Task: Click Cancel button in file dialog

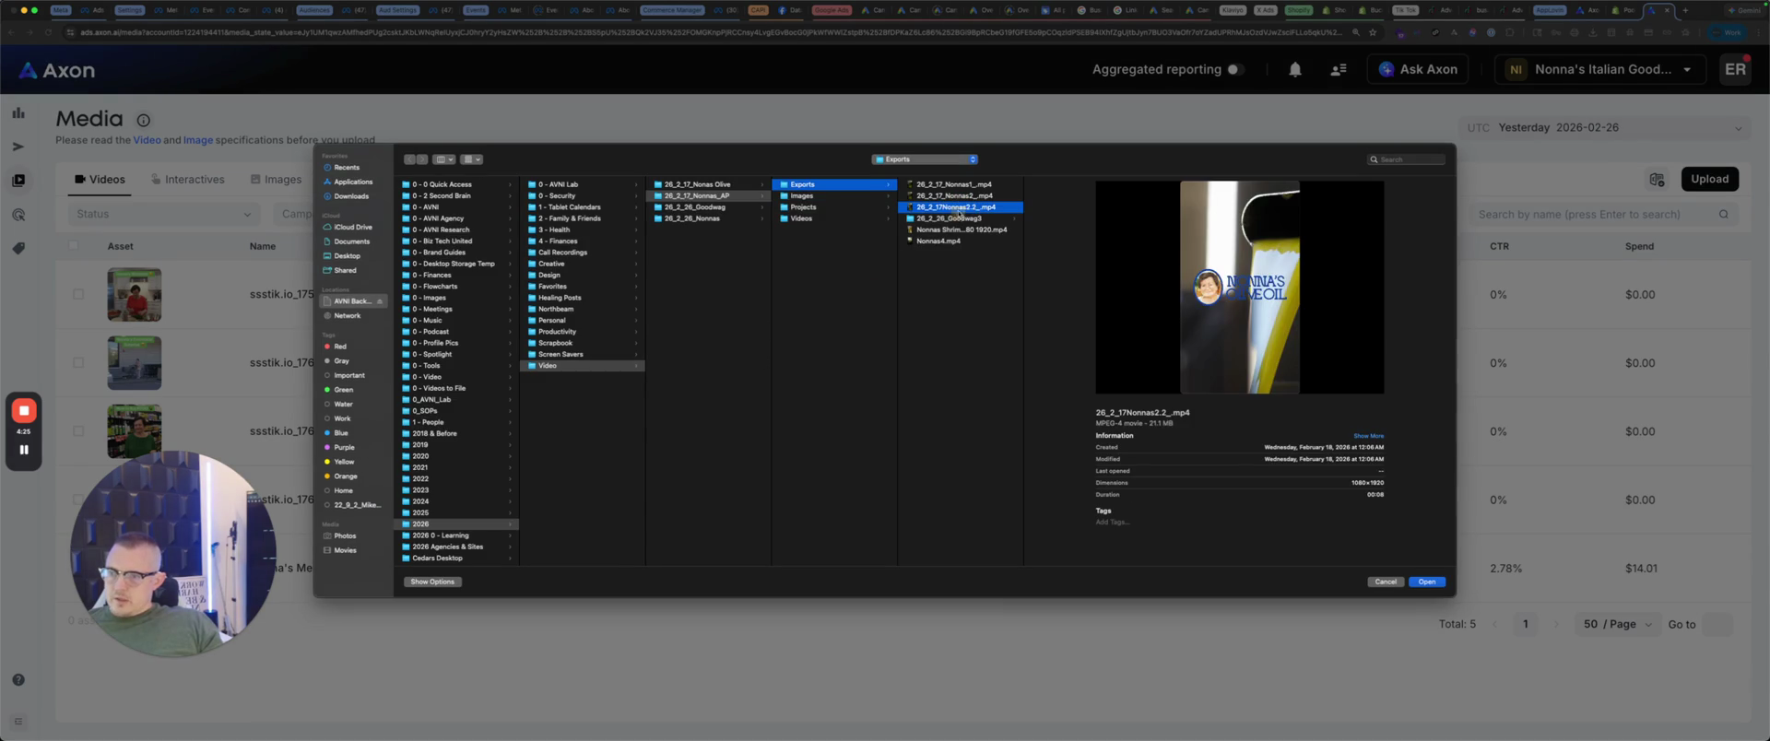Action: (1385, 582)
